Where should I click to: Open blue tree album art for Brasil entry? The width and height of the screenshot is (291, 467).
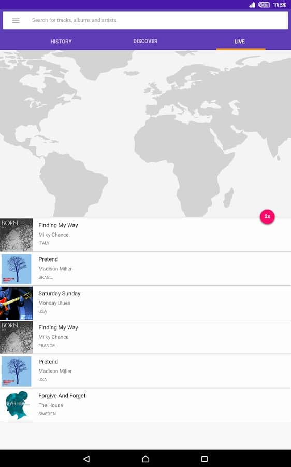(17, 269)
